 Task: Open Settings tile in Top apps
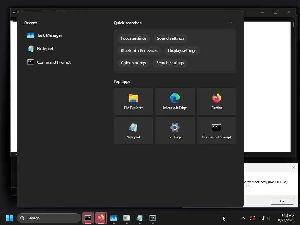coord(175,131)
